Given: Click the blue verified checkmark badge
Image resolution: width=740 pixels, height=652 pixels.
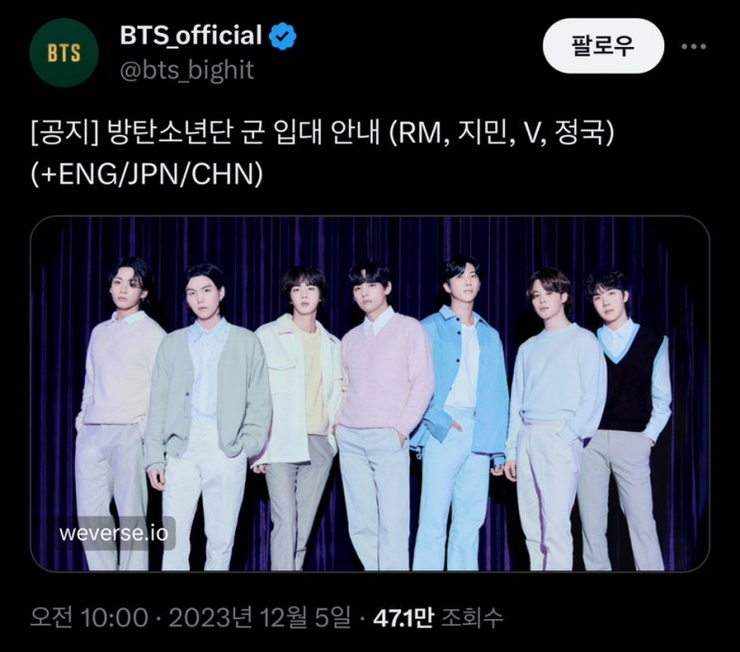Looking at the screenshot, I should tap(283, 36).
